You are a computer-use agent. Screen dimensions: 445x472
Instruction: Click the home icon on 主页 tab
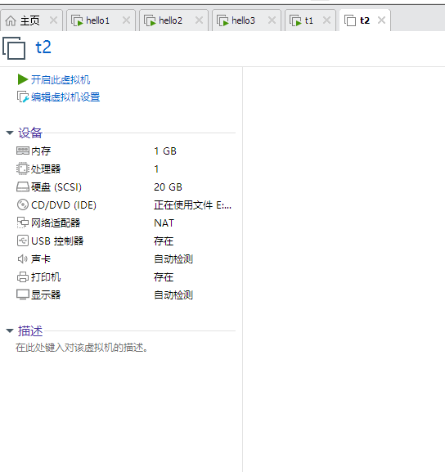(x=11, y=20)
